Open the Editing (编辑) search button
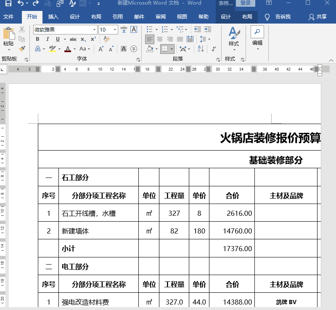 [257, 39]
